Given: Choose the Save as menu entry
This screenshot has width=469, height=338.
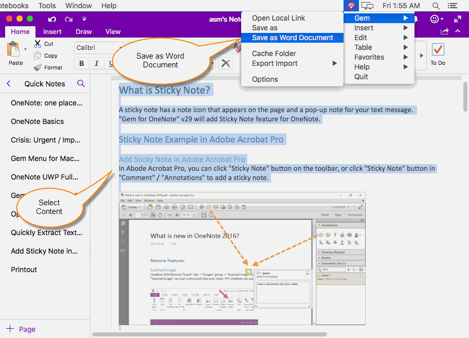Looking at the screenshot, I should [x=292, y=28].
